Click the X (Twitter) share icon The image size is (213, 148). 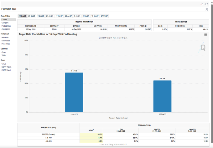click(x=207, y=9)
